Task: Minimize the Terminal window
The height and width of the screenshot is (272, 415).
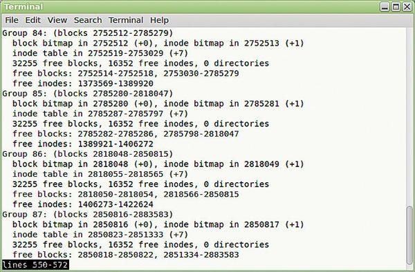Action: (x=385, y=7)
